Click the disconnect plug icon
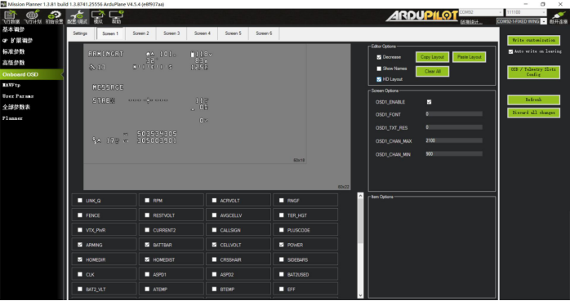570x301 pixels. (559, 17)
